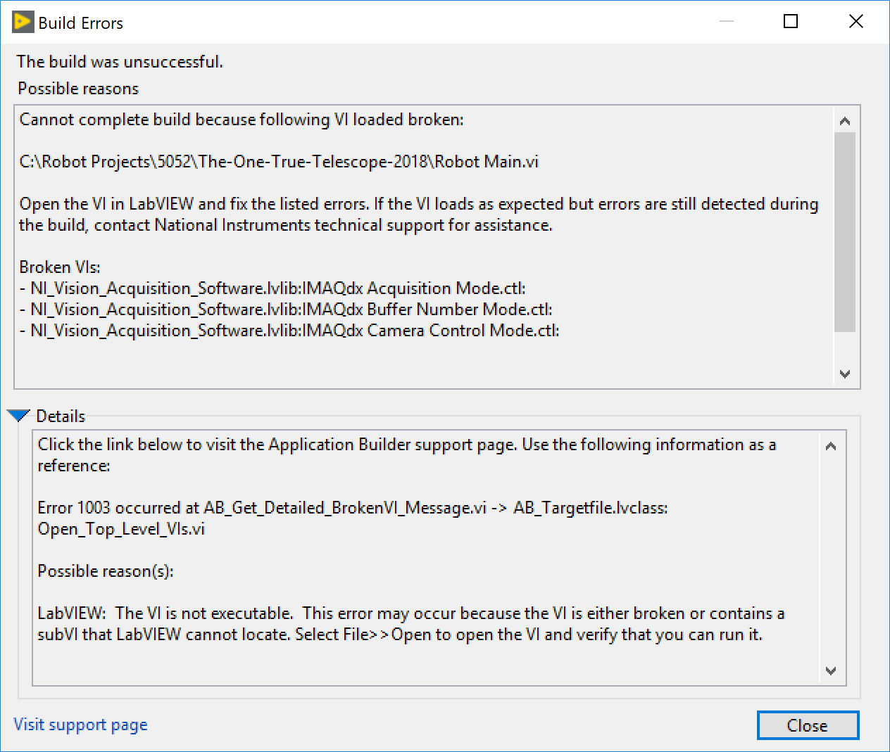This screenshot has width=890, height=752.
Task: Click the 'Possible reasons' label
Action: [x=78, y=89]
